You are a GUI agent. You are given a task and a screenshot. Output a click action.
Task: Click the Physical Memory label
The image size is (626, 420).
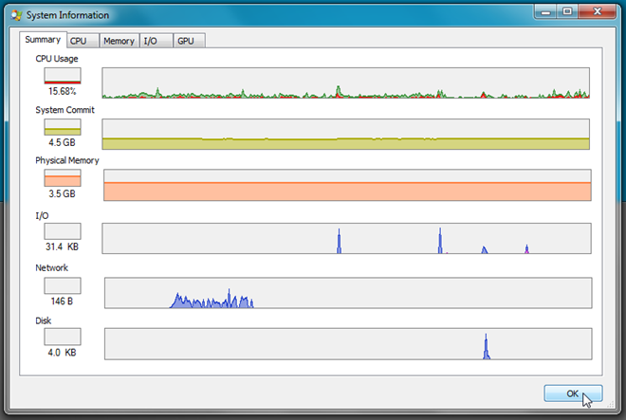67,160
